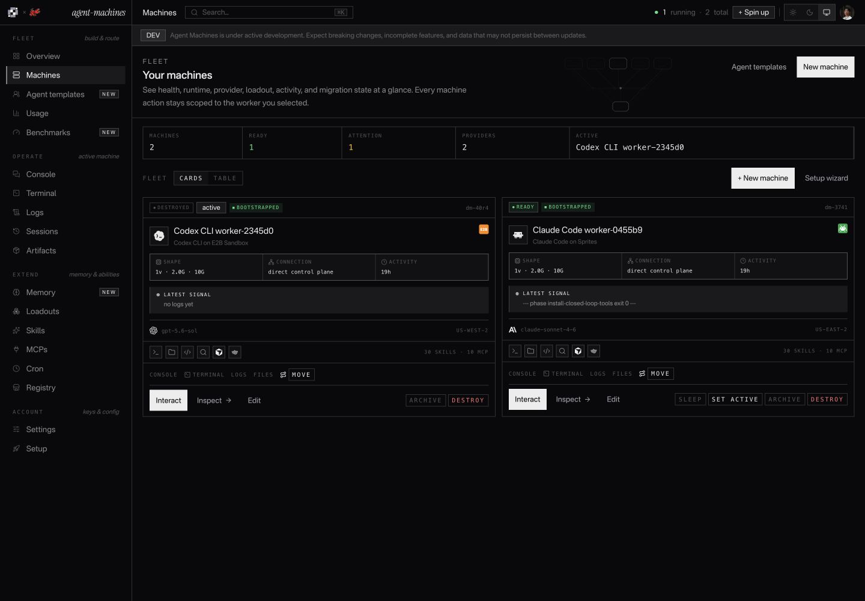The height and width of the screenshot is (601, 865).
Task: Click DESTROY on Claude Code card
Action: pyautogui.click(x=827, y=399)
